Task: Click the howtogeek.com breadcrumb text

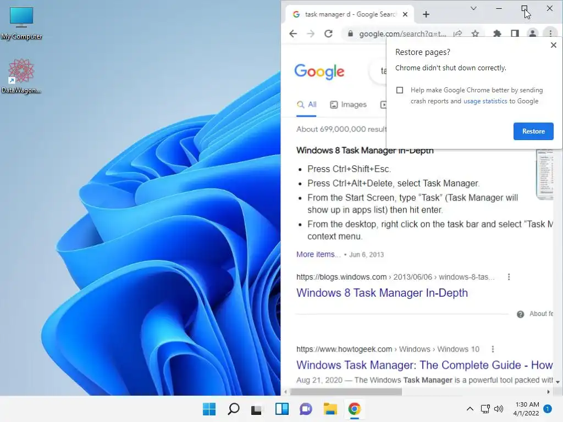Action: pos(344,349)
